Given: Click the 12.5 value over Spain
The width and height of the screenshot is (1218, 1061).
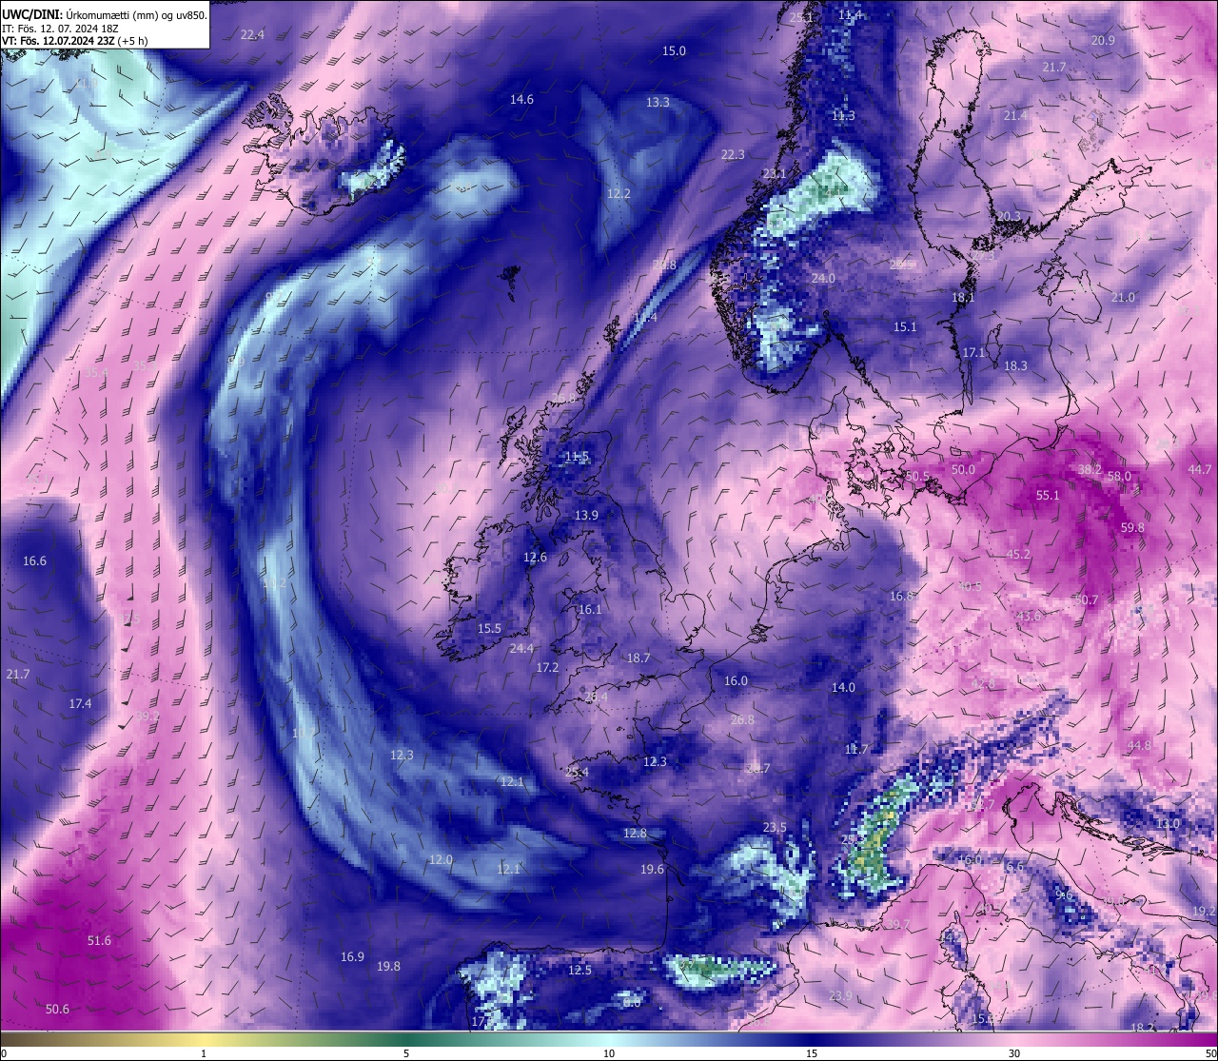Looking at the screenshot, I should 580,971.
